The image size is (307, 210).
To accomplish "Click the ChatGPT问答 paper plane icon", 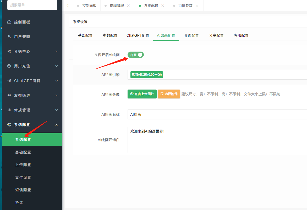I will pos(9,81).
